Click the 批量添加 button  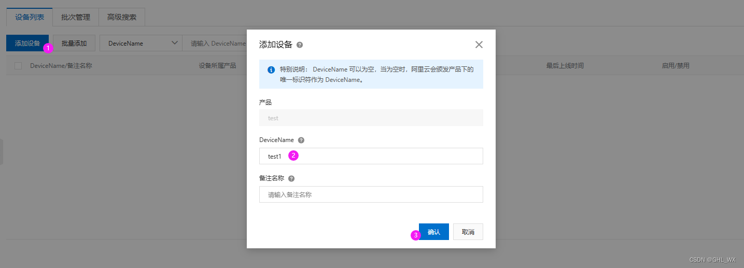pyautogui.click(x=74, y=44)
